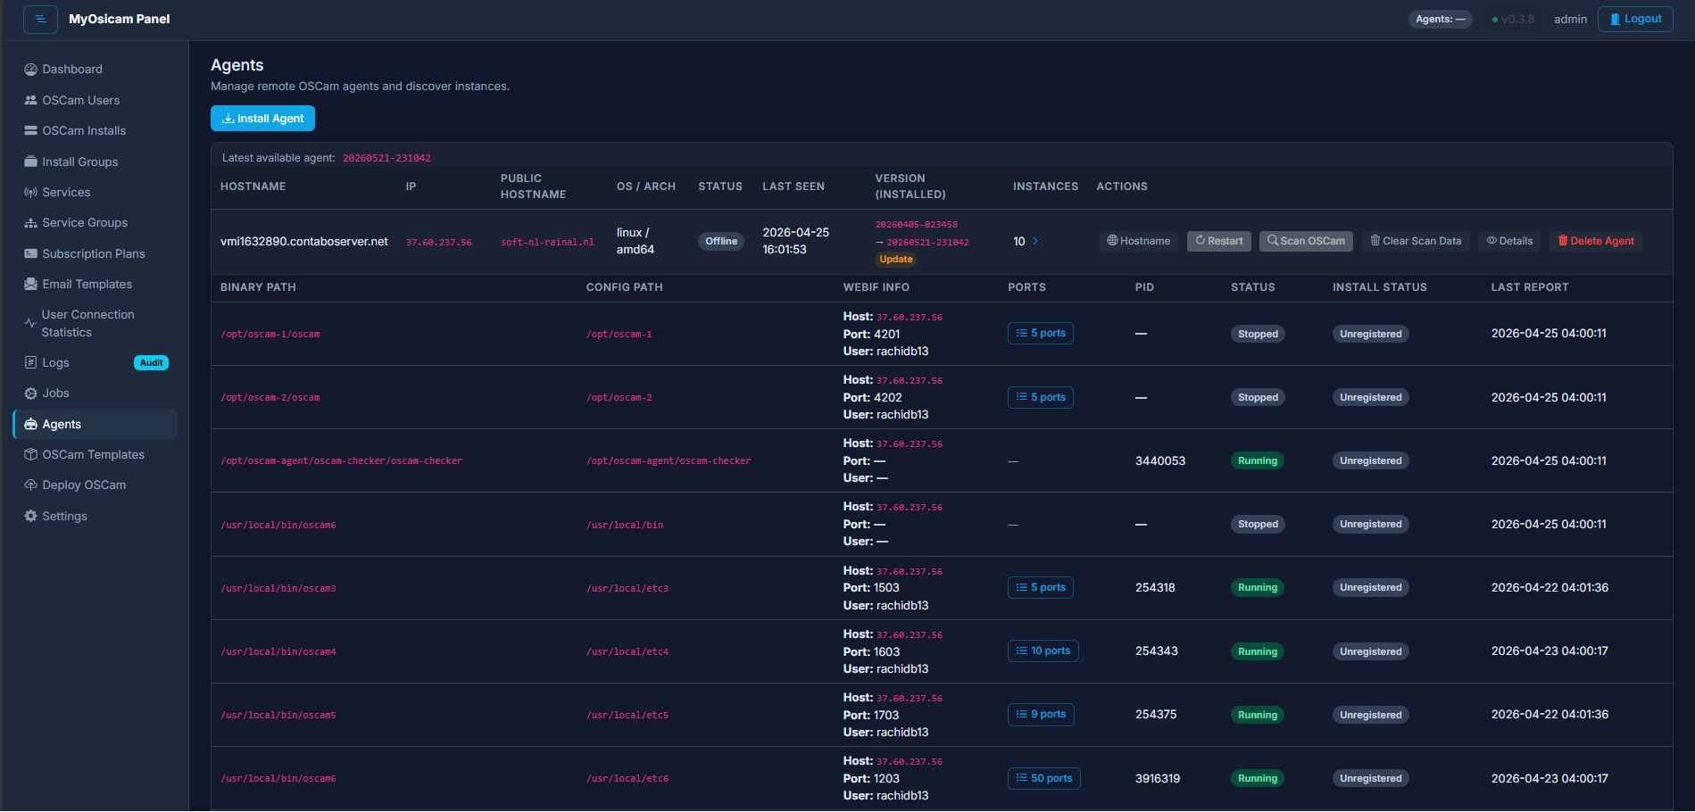Expand 5 ports for oscam3 instance
The image size is (1695, 812).
(1041, 587)
